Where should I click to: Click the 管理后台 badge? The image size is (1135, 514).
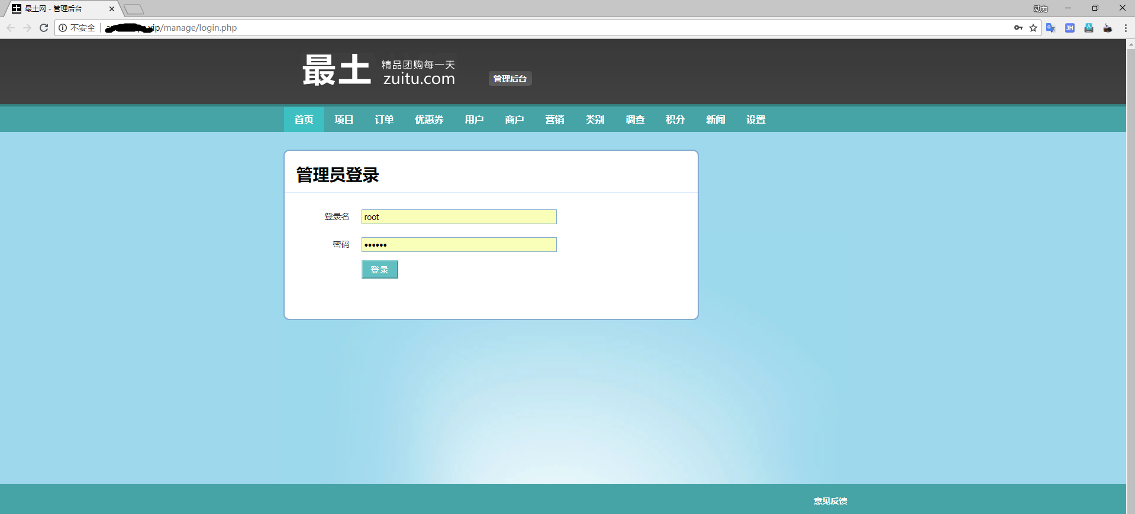click(510, 79)
